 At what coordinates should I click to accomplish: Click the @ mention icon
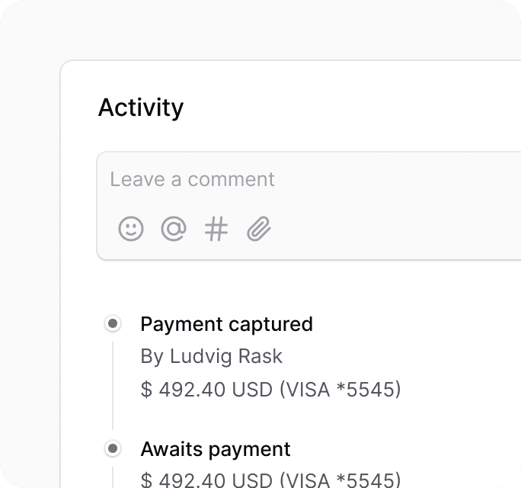174,229
